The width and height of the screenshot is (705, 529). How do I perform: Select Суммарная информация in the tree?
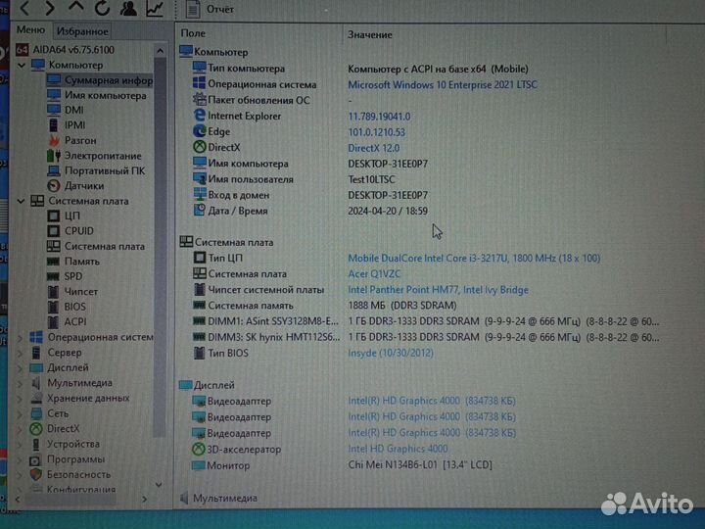pyautogui.click(x=100, y=80)
